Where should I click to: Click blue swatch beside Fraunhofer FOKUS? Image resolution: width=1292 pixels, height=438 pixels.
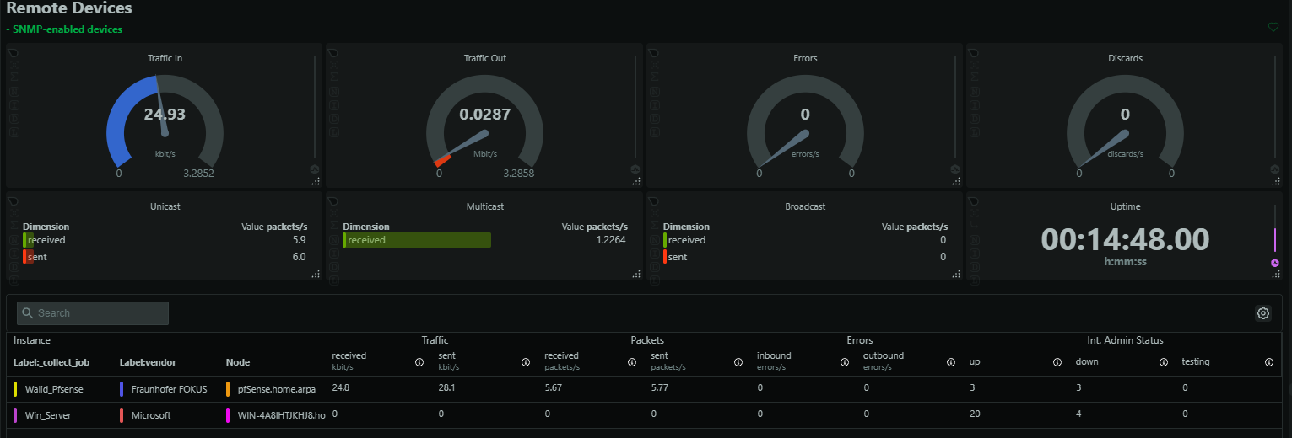click(x=122, y=389)
